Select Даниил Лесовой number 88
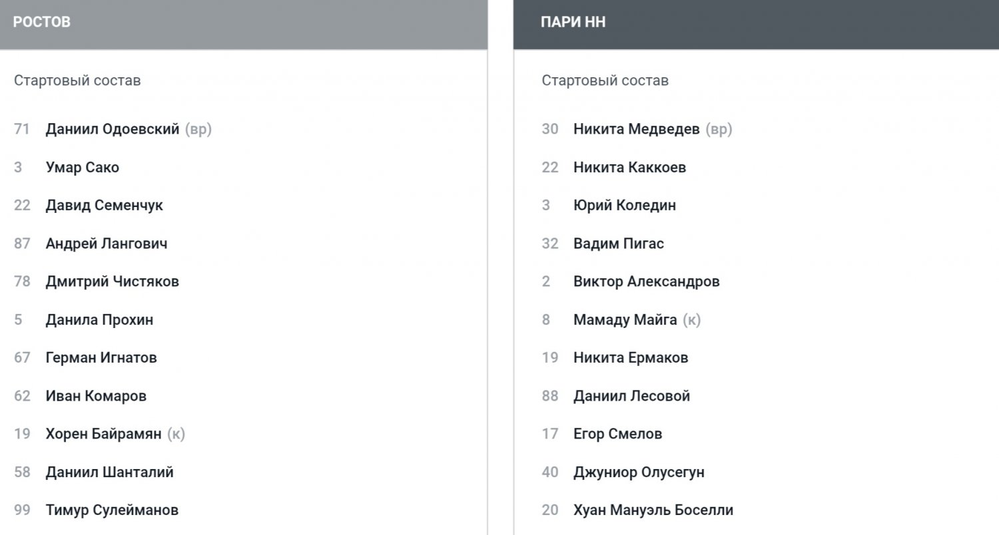The height and width of the screenshot is (535, 999). (631, 396)
